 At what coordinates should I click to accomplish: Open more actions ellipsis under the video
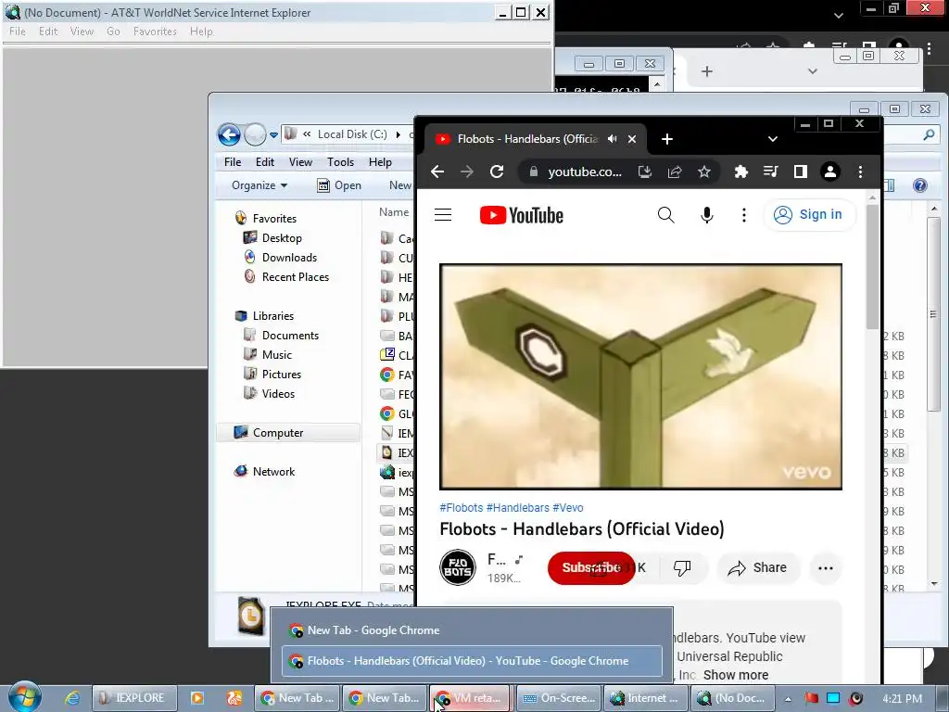click(826, 568)
